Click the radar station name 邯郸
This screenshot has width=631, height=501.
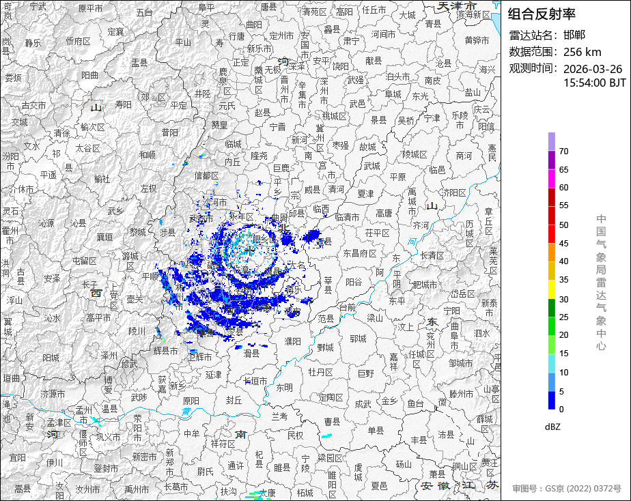coord(574,35)
